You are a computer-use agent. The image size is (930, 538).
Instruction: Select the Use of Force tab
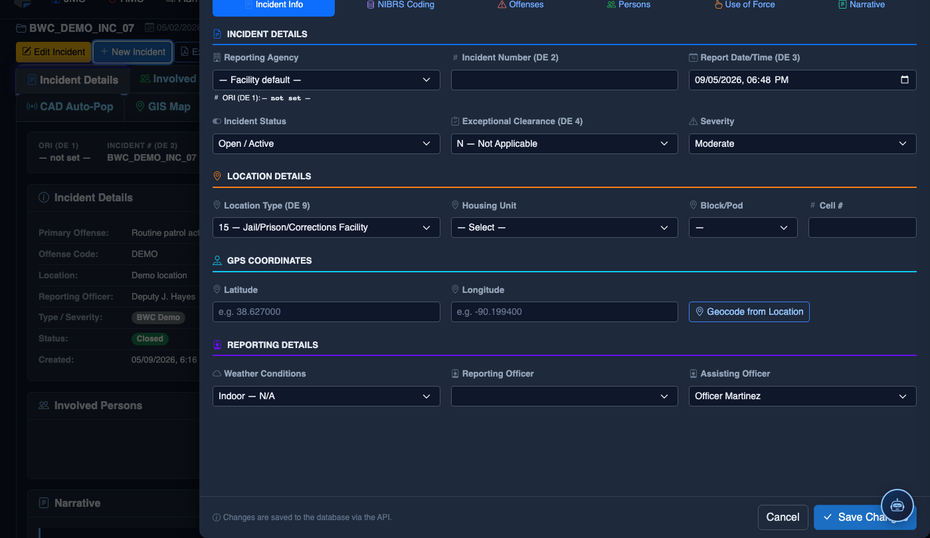click(x=744, y=5)
